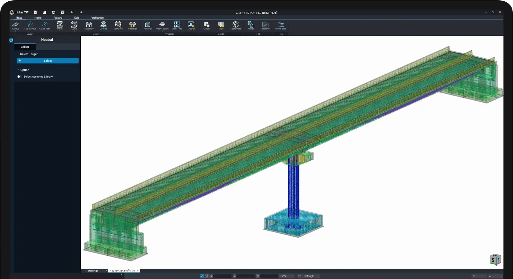Open the GCS coordinate system dropdown
The image size is (513, 279).
(287, 276)
